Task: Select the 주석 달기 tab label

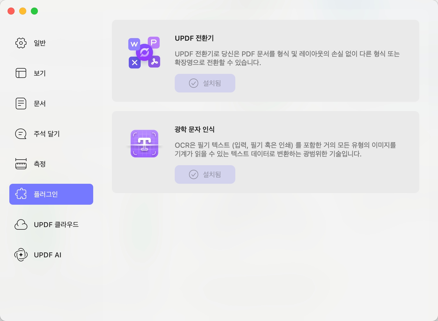Action: [47, 134]
